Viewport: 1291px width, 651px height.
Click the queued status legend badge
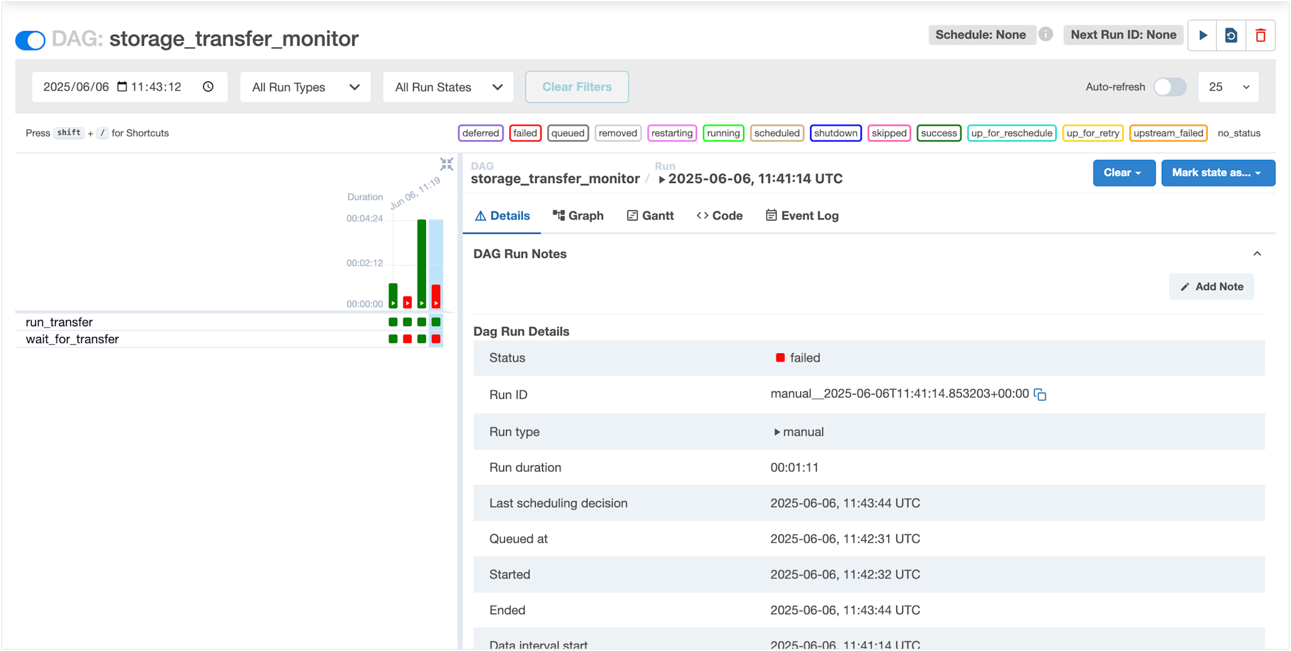(568, 133)
